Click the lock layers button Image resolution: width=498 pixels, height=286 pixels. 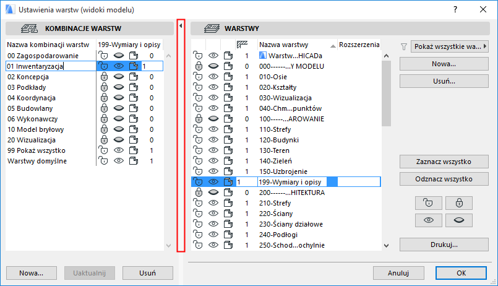tap(459, 203)
